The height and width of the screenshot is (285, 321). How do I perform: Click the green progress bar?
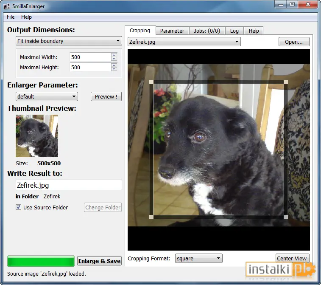41,261
